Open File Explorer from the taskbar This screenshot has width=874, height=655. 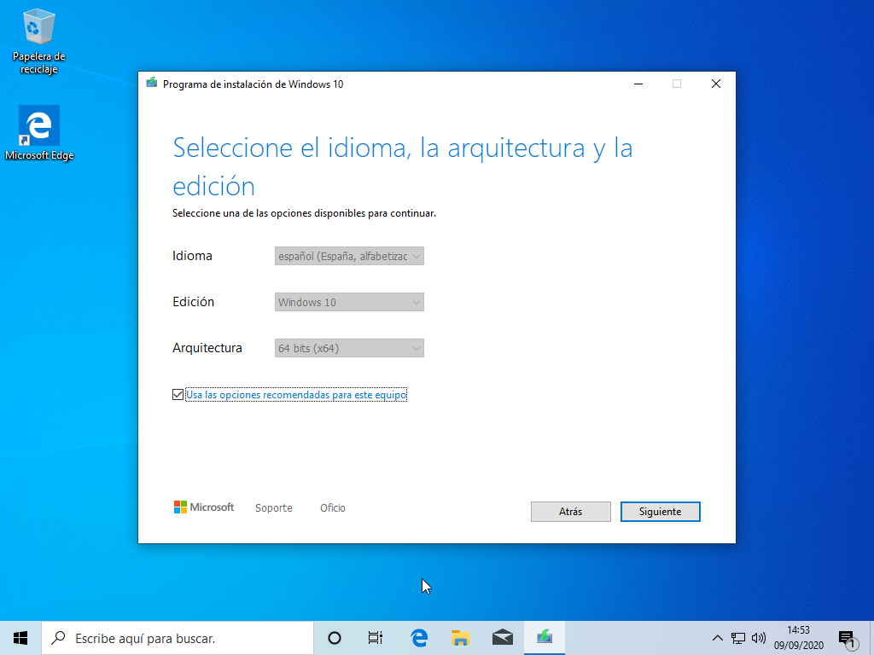click(460, 637)
